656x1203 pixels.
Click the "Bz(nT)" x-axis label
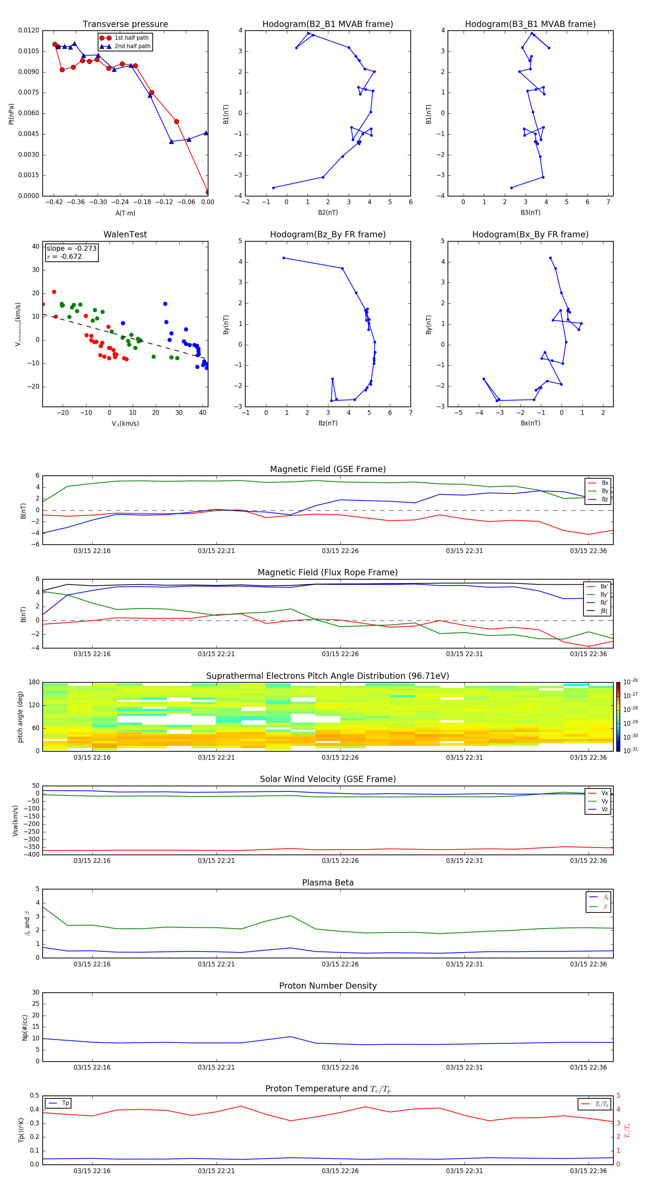coord(328,423)
